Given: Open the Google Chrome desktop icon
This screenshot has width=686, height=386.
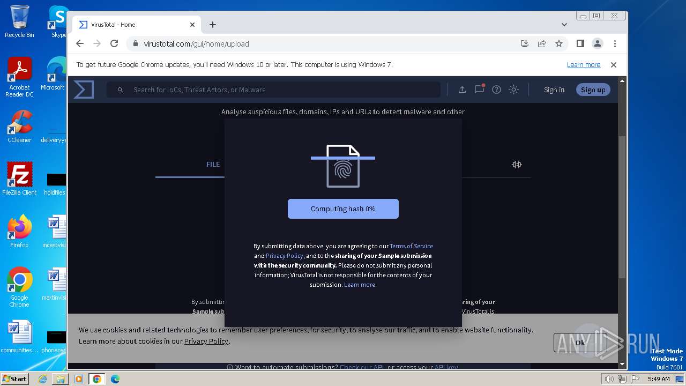Looking at the screenshot, I should coord(19,287).
